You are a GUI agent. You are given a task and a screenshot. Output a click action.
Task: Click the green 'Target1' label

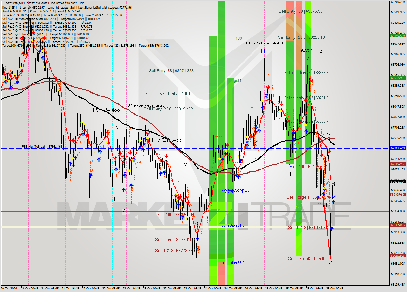tap(235, 81)
